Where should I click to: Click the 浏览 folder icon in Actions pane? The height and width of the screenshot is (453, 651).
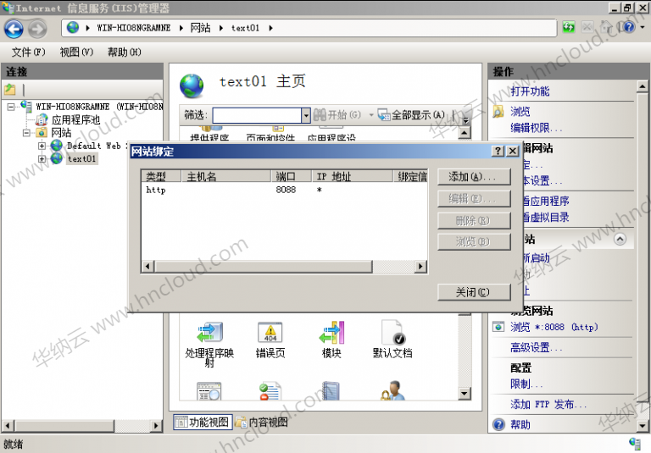pos(498,111)
